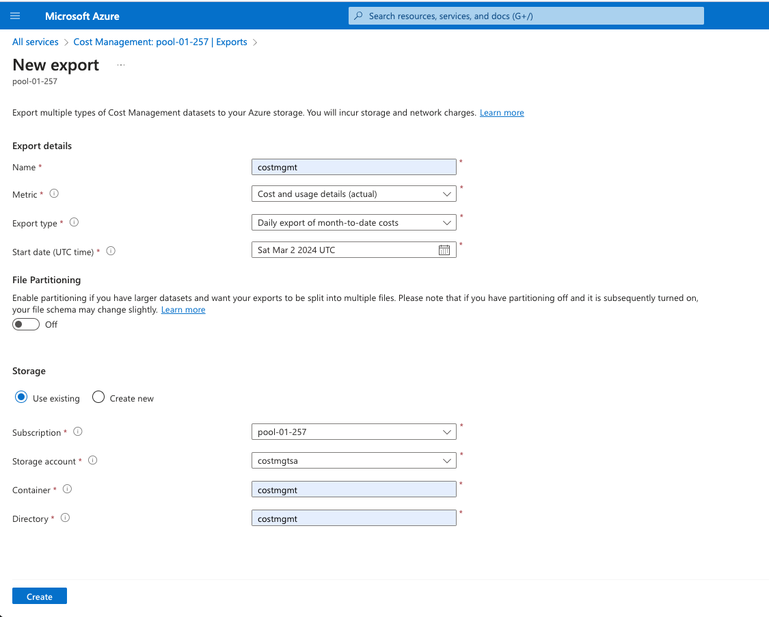
Task: Edit the Start date field
Action: [353, 250]
